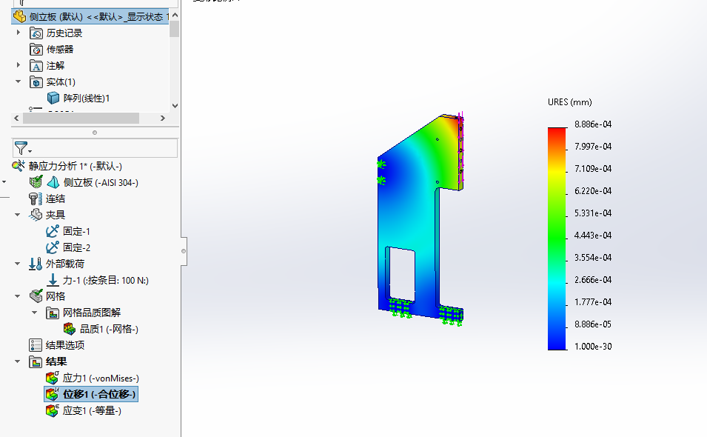Click the horizontal scrollbar thumb in feature tree
This screenshot has width=707, height=437.
pos(81,119)
